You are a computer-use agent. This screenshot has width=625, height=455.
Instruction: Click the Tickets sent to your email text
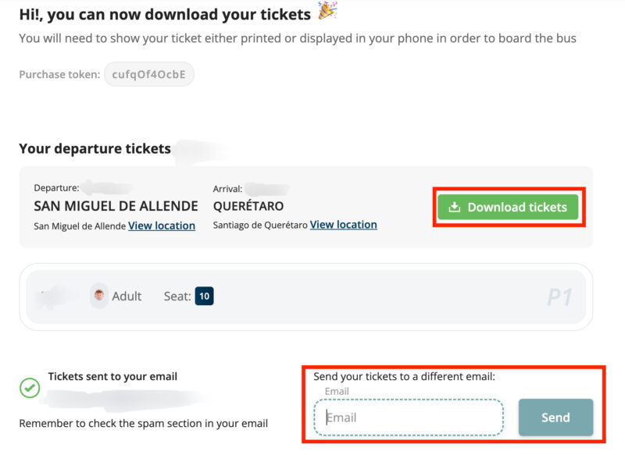tap(112, 376)
